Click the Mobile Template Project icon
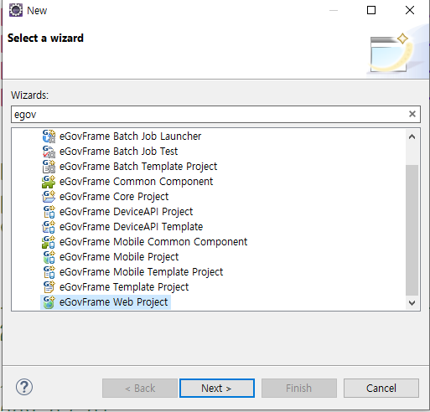Screen dimensions: 430x412 [x=49, y=272]
